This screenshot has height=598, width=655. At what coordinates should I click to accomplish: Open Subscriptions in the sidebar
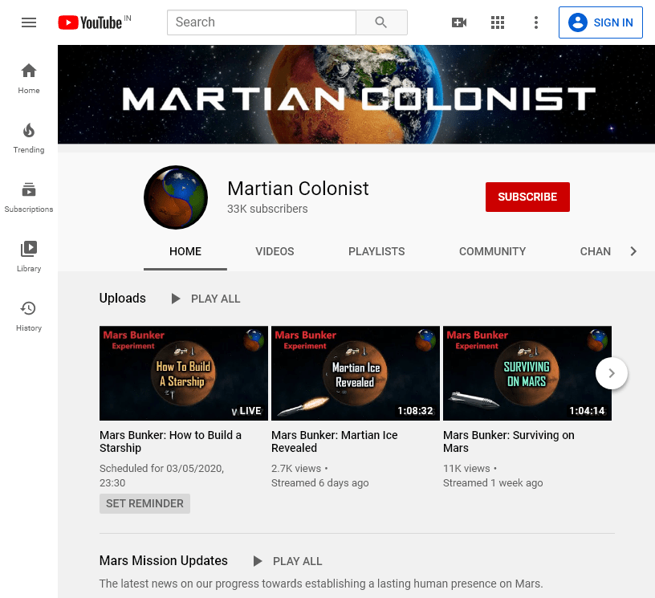point(29,197)
